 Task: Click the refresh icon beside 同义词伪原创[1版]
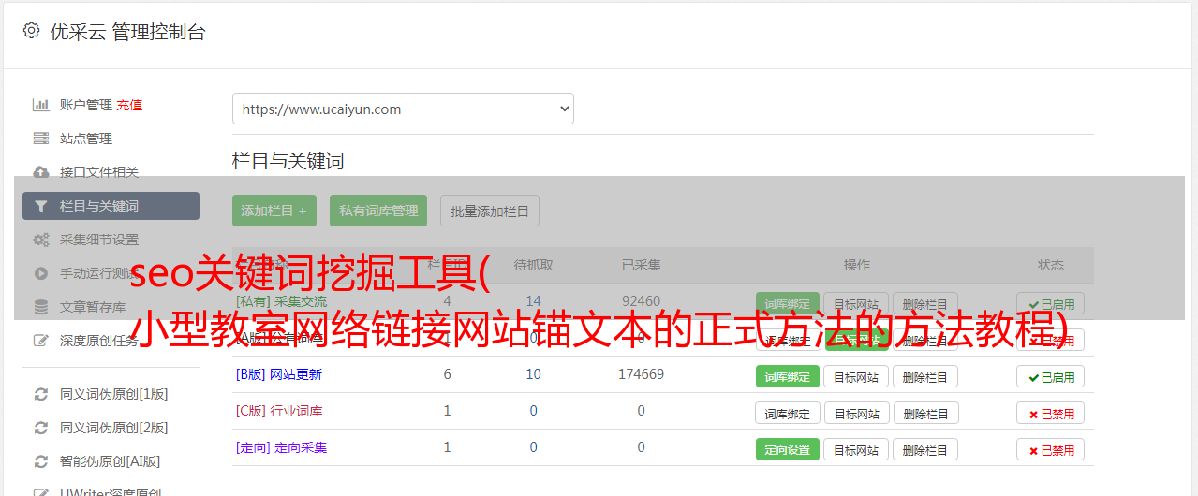coord(40,394)
